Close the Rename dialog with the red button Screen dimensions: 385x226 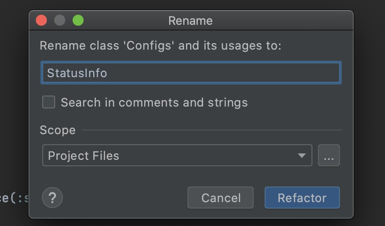tap(41, 20)
